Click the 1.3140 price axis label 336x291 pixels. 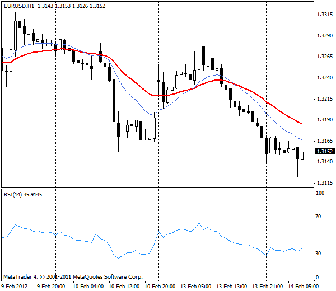tap(325, 162)
